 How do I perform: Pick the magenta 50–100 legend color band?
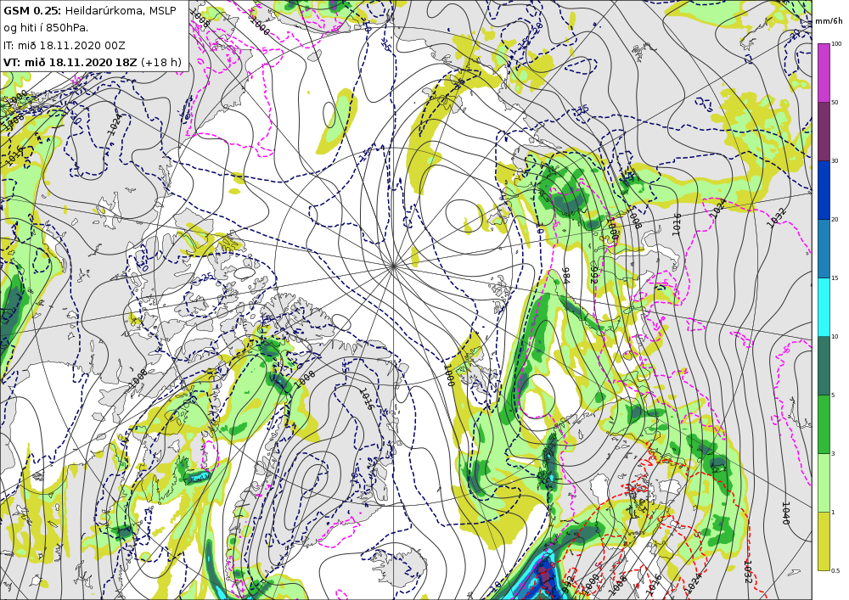(x=823, y=73)
